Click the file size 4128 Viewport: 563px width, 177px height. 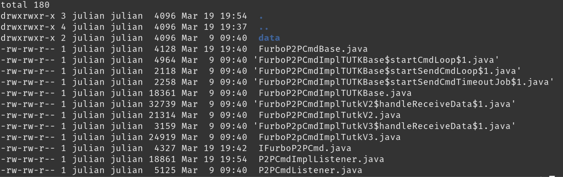[165, 49]
